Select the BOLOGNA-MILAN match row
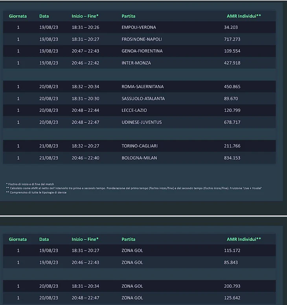 (138, 158)
